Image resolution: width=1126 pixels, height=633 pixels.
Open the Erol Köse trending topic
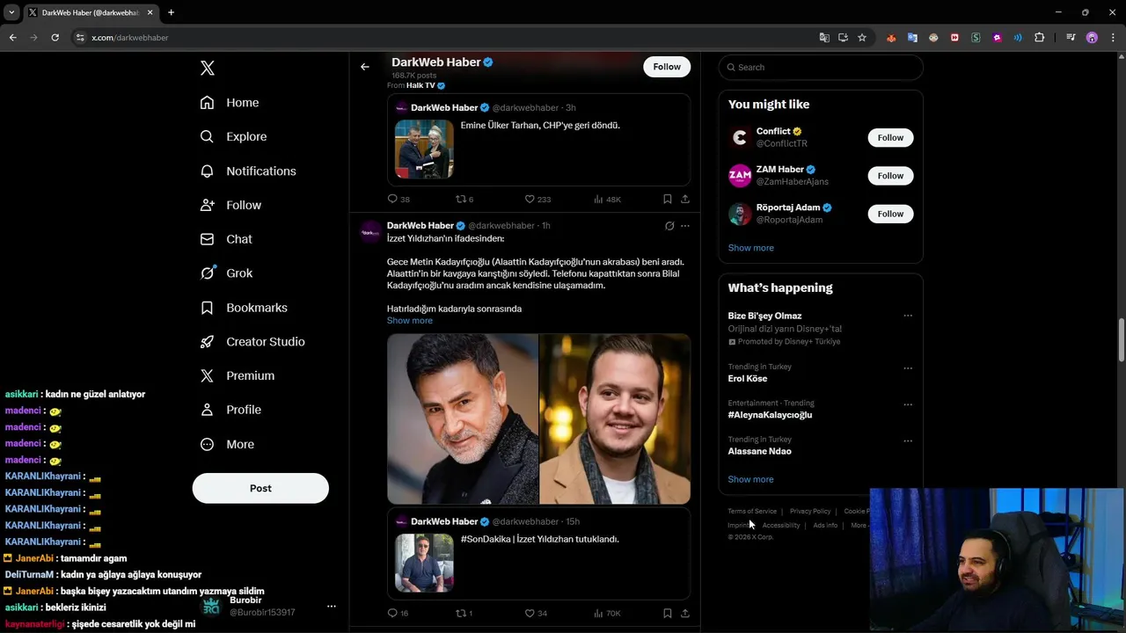click(748, 379)
